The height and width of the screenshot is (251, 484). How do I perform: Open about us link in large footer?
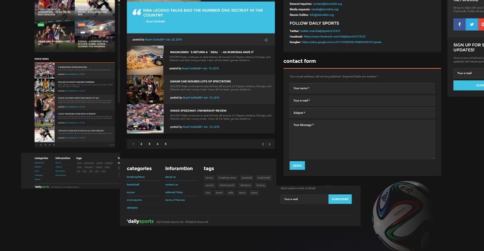(171, 177)
